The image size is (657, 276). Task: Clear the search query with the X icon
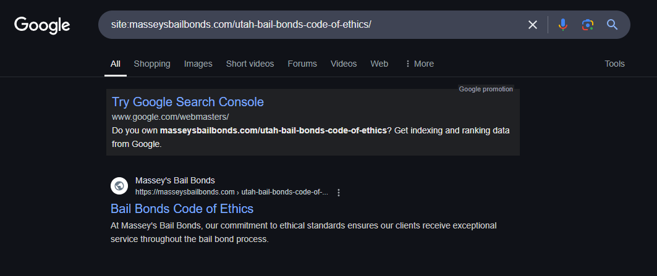(x=533, y=25)
